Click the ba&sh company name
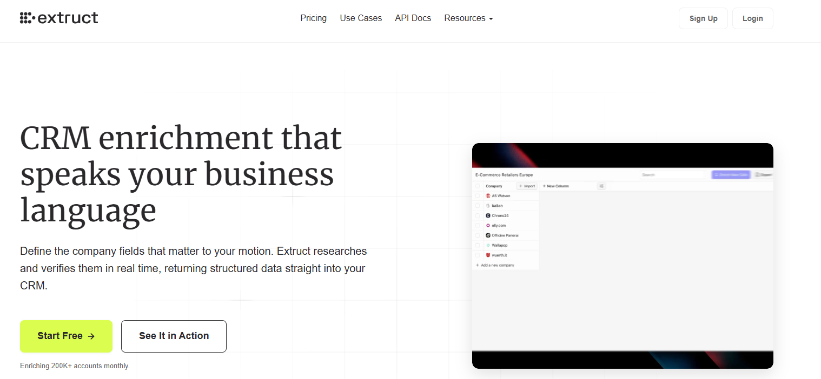Screen dimensions: 821x379 click(498, 206)
